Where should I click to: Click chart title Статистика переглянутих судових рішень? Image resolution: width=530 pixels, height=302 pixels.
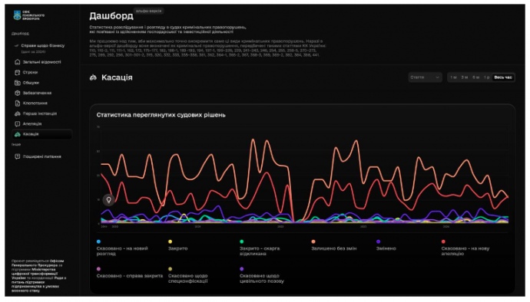point(161,115)
